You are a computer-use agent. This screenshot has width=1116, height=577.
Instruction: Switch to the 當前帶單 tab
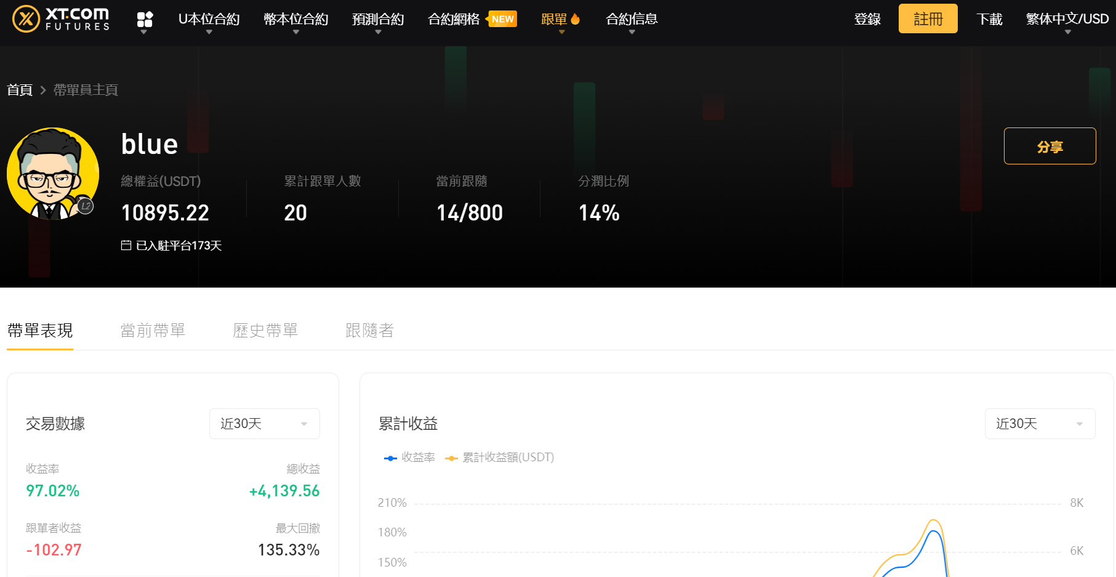(153, 331)
